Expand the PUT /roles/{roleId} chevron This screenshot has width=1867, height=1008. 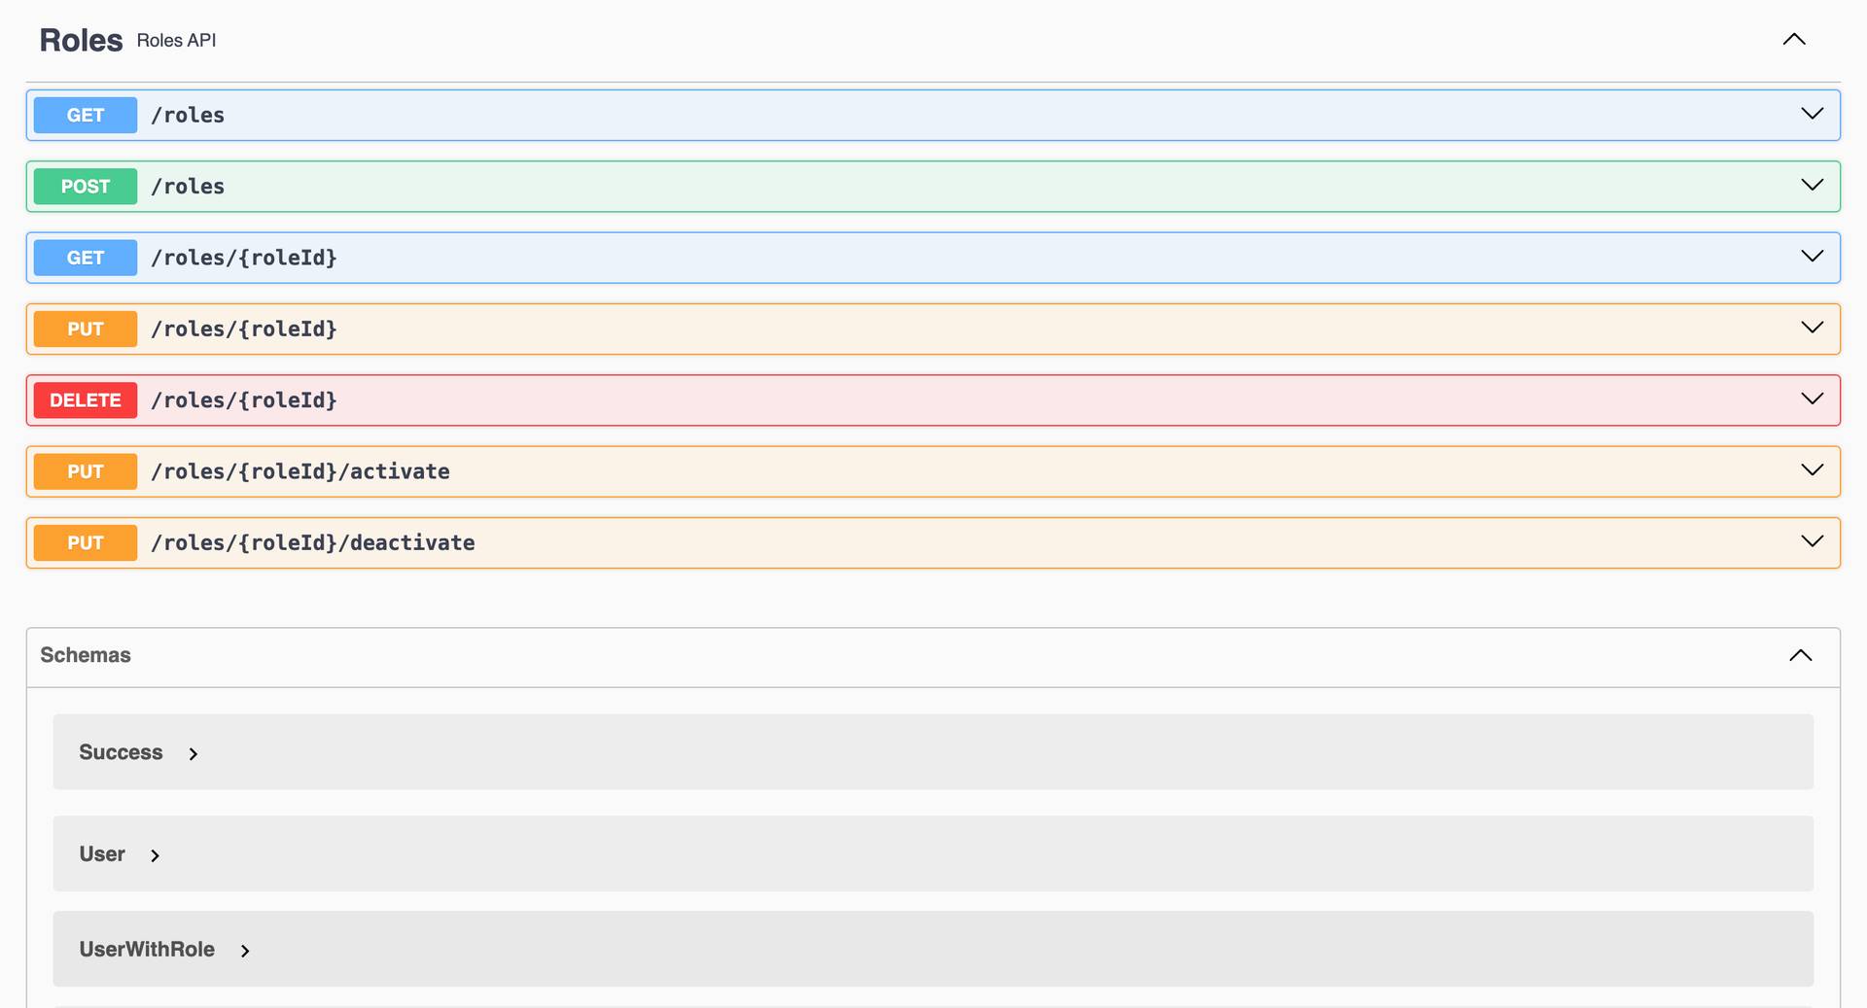pyautogui.click(x=1812, y=328)
